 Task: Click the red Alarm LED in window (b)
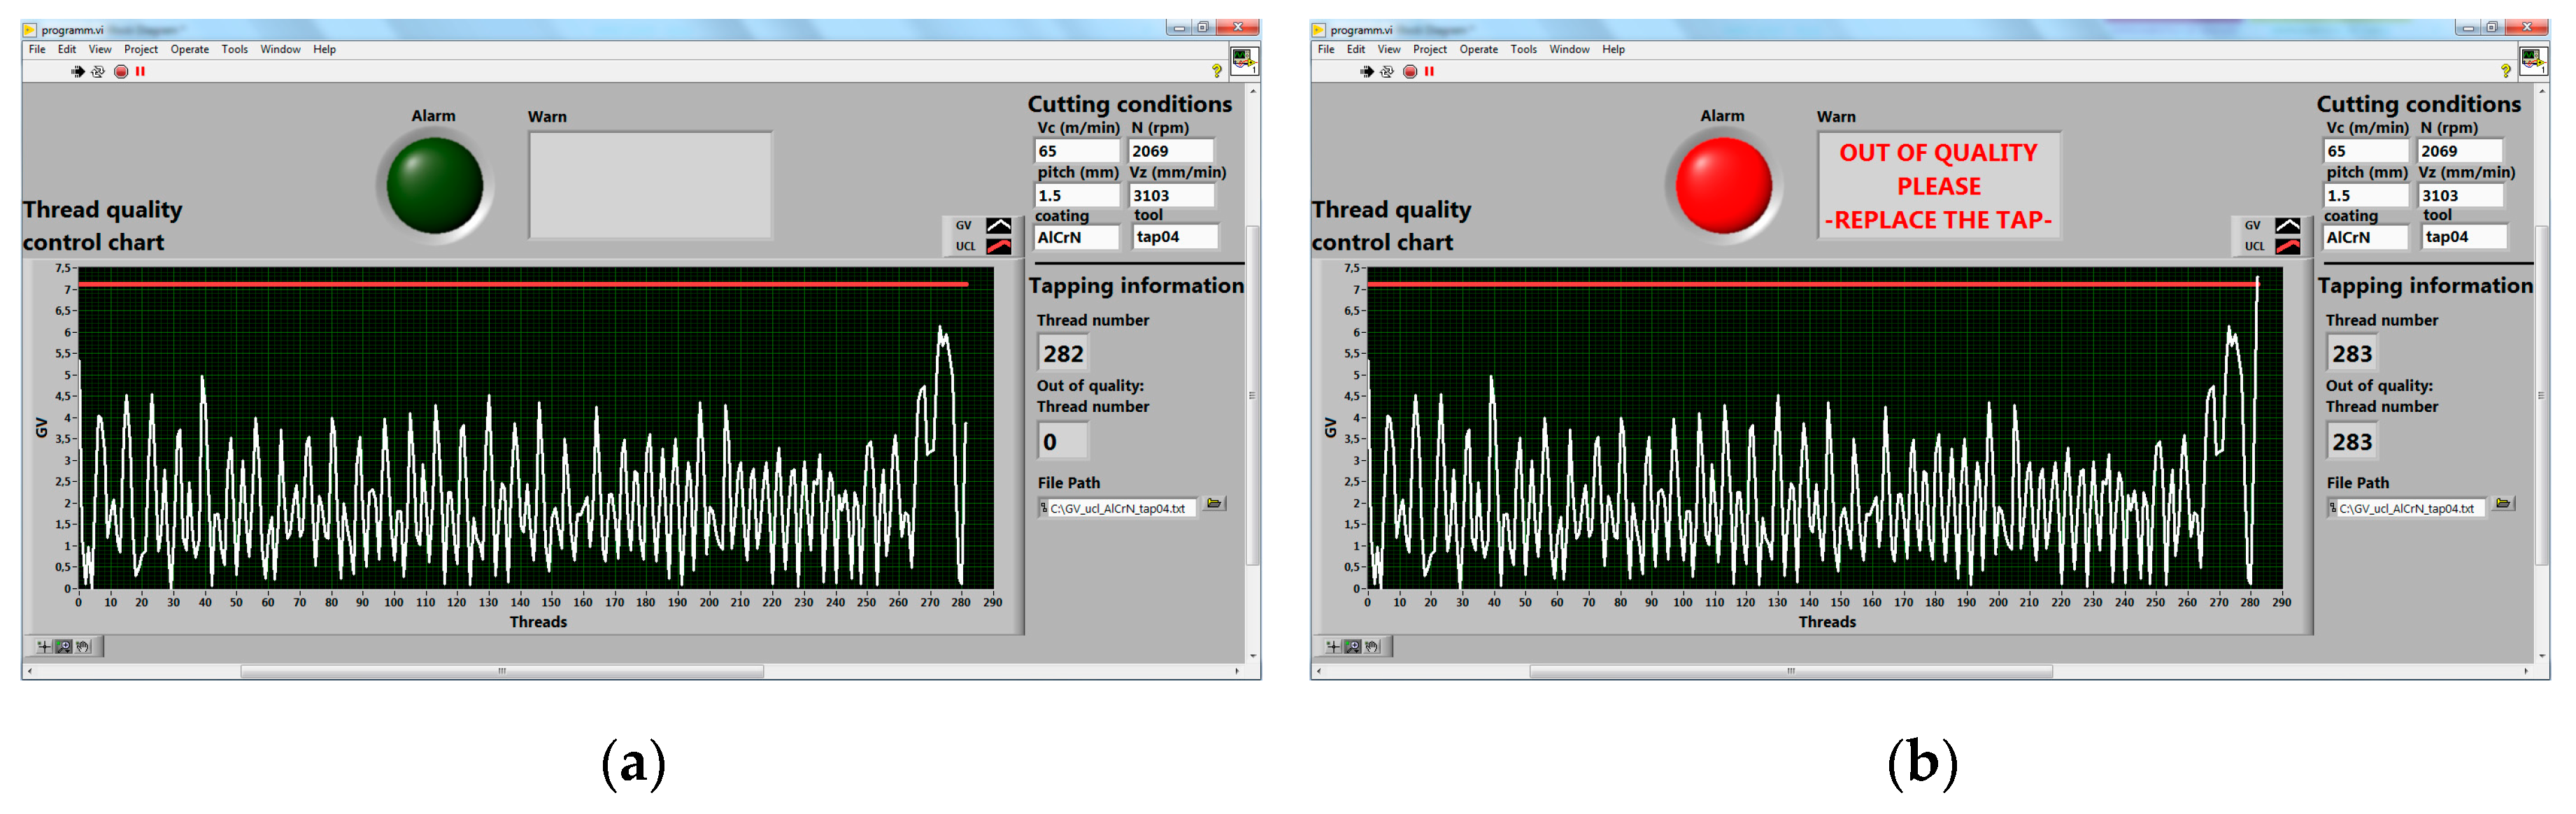click(x=1723, y=186)
